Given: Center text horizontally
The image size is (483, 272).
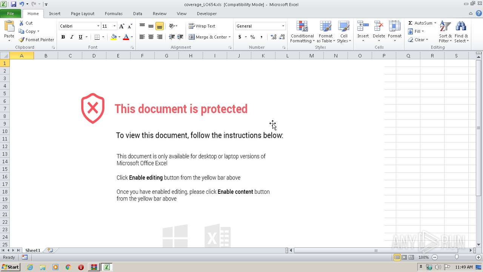Looking at the screenshot, I should pyautogui.click(x=151, y=37).
